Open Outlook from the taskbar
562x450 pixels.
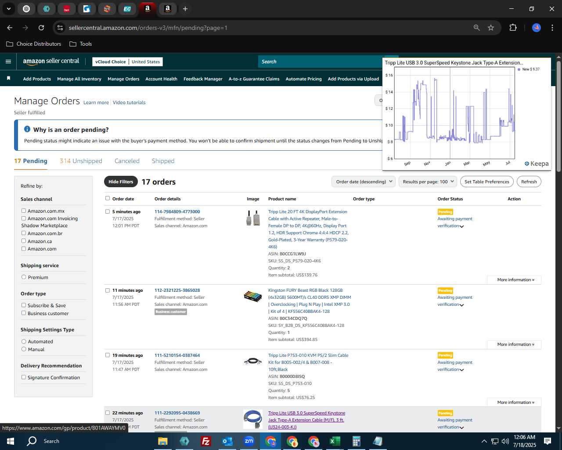(x=227, y=441)
